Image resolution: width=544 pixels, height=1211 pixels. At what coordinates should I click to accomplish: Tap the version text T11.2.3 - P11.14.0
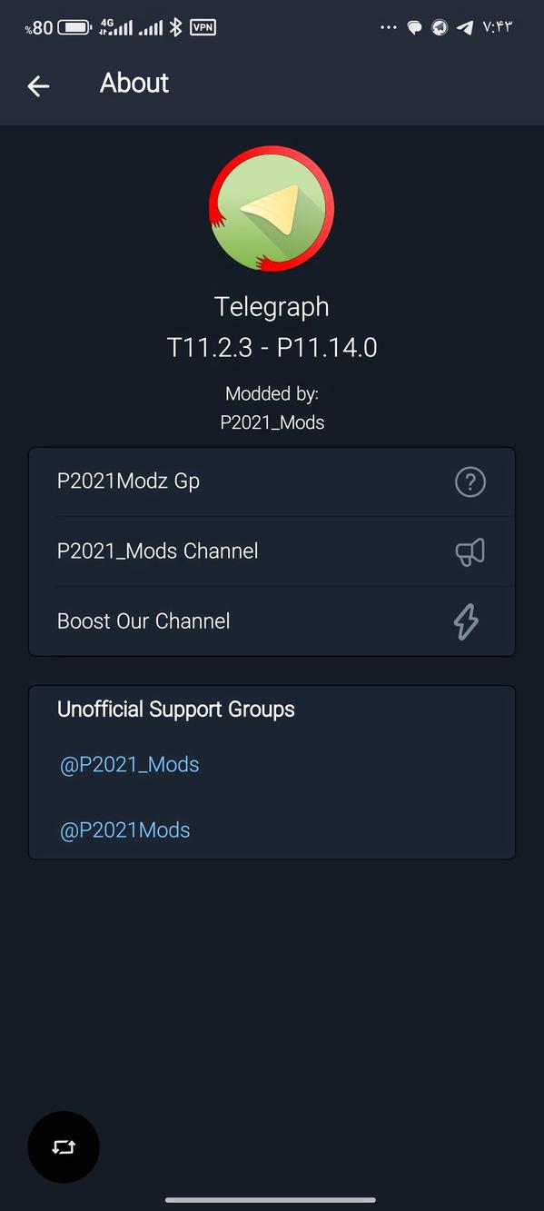[x=272, y=347]
